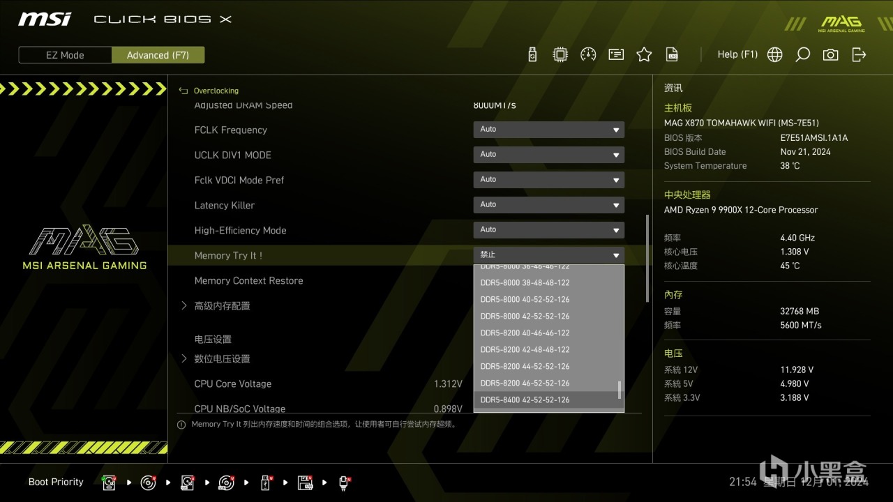Switch to EZ Mode tab
893x502 pixels.
65,55
